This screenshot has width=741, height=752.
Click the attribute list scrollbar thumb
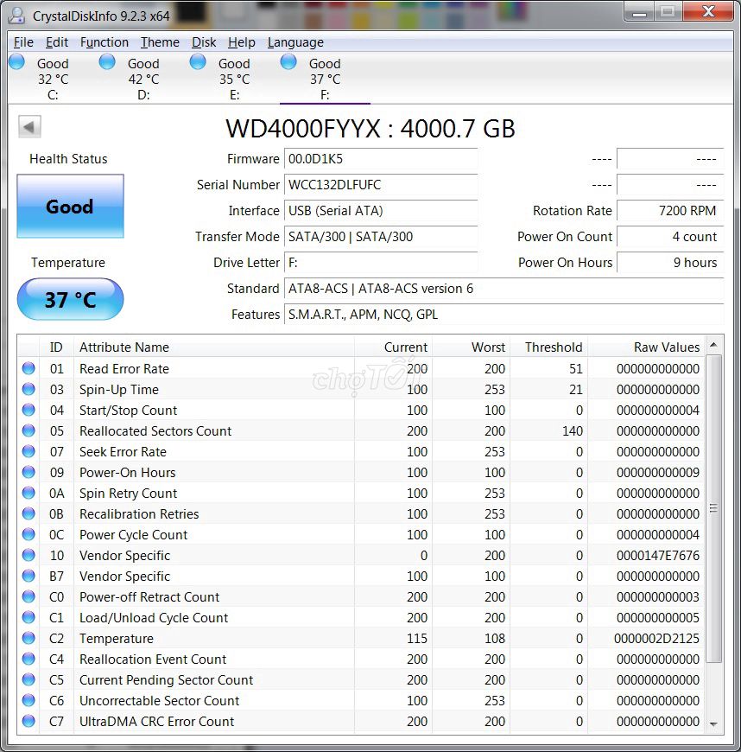click(713, 508)
